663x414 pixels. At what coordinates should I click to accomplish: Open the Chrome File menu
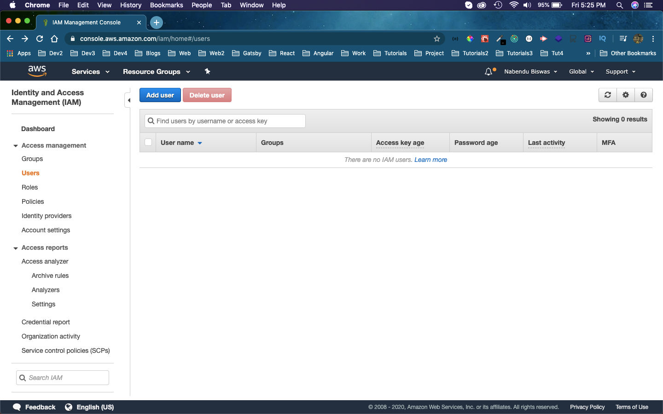(x=64, y=5)
